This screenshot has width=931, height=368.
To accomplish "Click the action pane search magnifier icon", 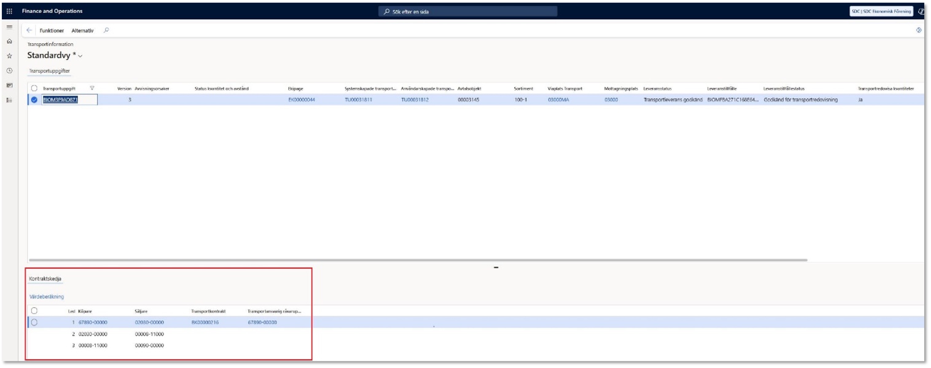I will pyautogui.click(x=106, y=30).
